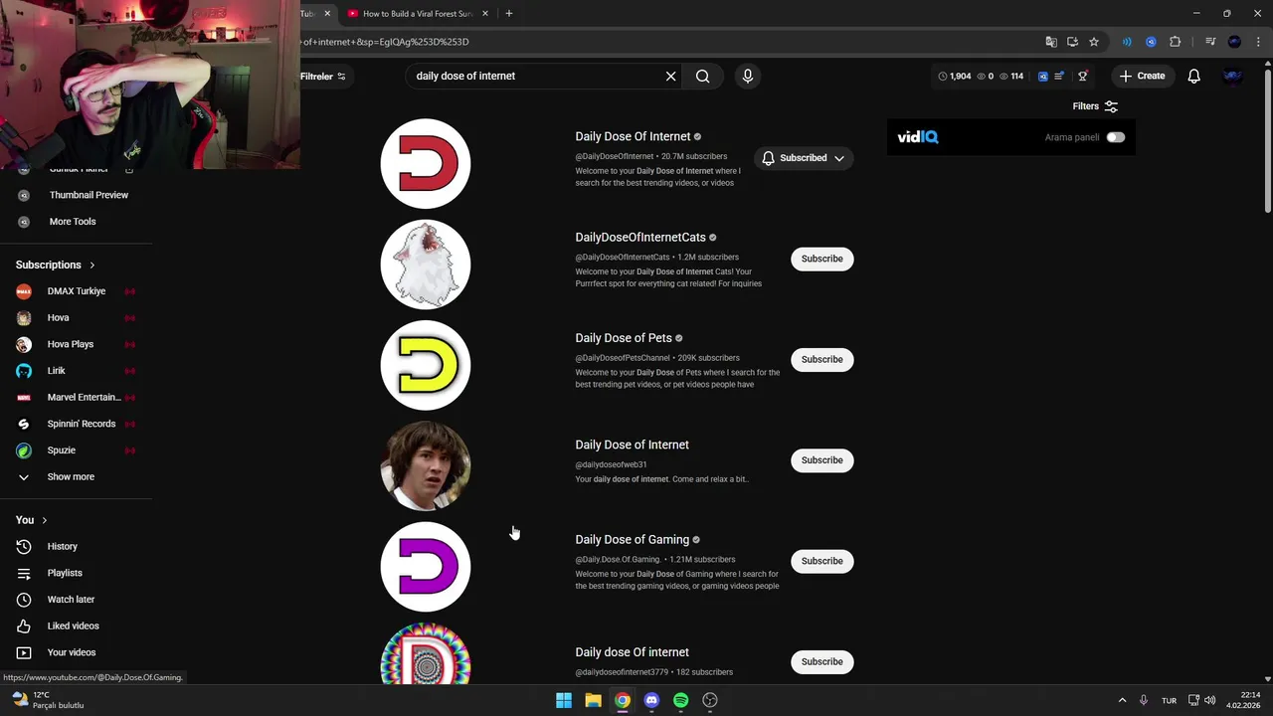This screenshot has height=716, width=1273.
Task: Open the vidIQ trophy icon
Action: (1082, 76)
